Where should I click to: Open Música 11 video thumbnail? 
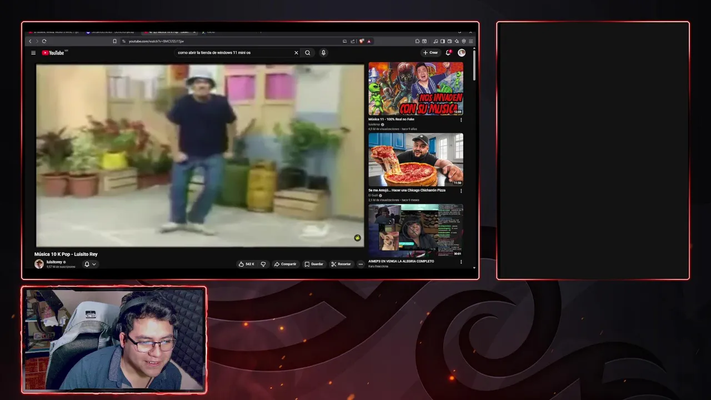(x=415, y=88)
